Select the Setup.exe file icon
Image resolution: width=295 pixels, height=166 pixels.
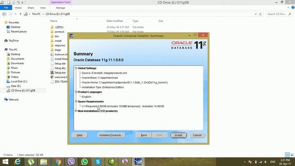pyautogui.click(x=52, y=72)
